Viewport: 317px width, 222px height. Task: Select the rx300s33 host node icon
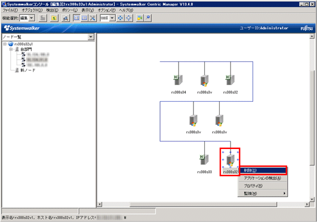[x=204, y=159]
